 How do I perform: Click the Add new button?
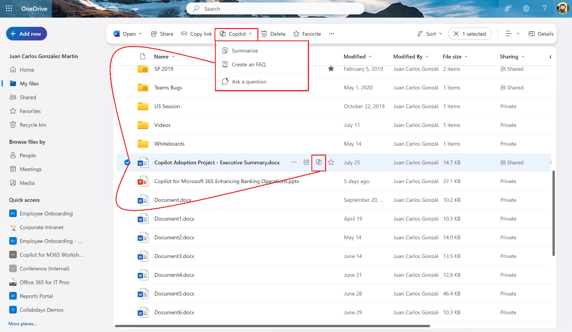click(x=26, y=34)
